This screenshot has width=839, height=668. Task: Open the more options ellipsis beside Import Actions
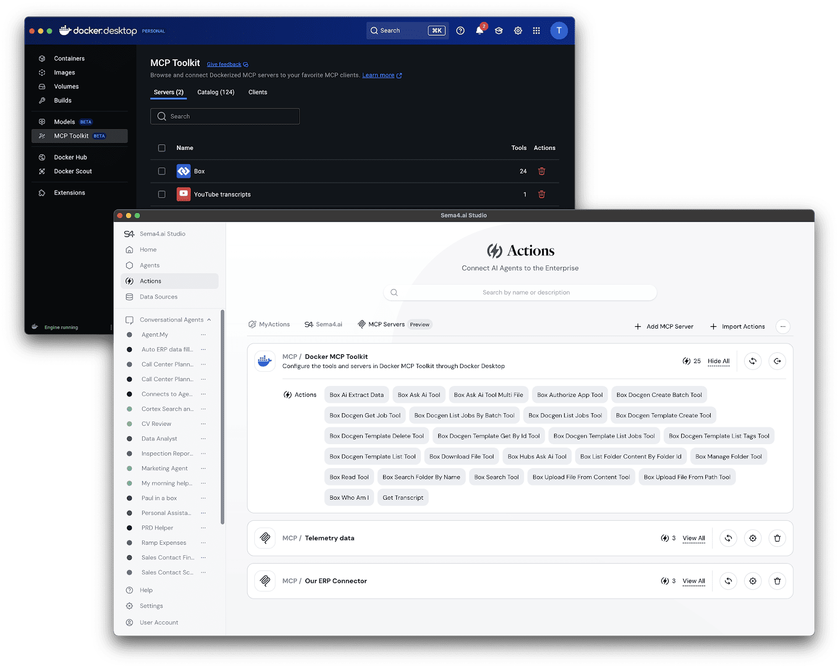[x=782, y=326]
